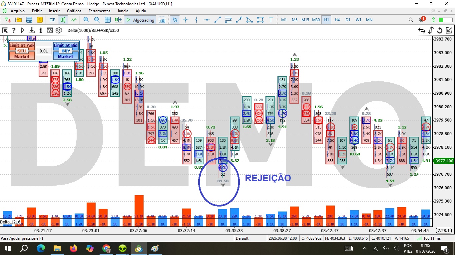Switch chart to candlestick mode
455x255 pixels.
tap(63, 20)
